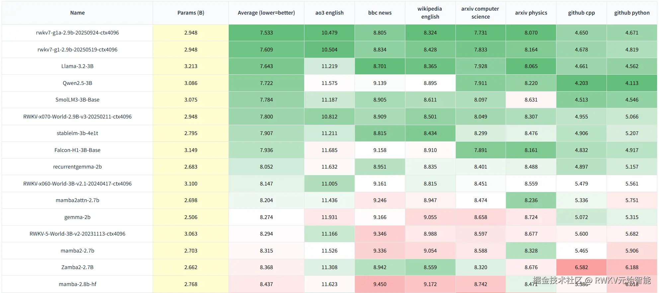Click the arxiv computer science header
Viewport: 659px width, 293px height.
480,13
